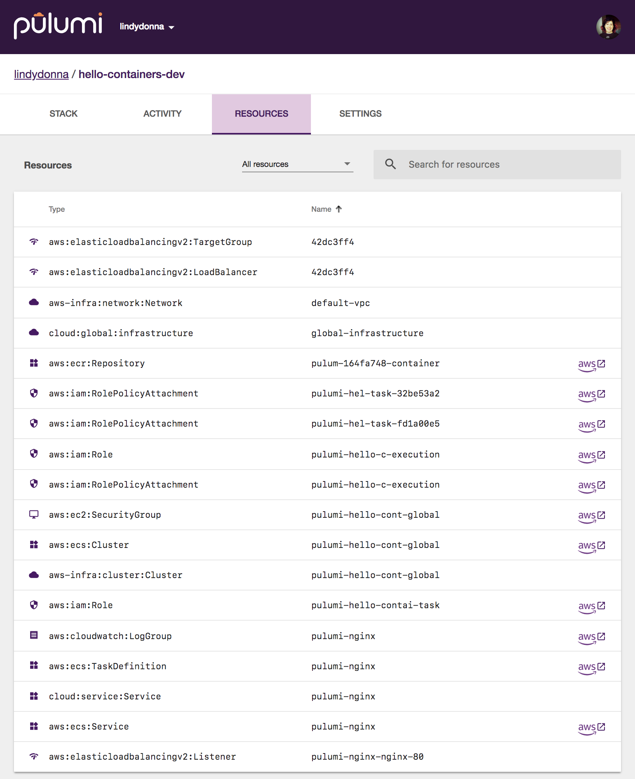
Task: Click the pulum-164fa748-container name
Action: tap(376, 363)
